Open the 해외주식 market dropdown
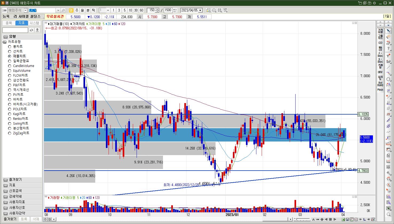This screenshot has height=224, width=394. pos(25,10)
